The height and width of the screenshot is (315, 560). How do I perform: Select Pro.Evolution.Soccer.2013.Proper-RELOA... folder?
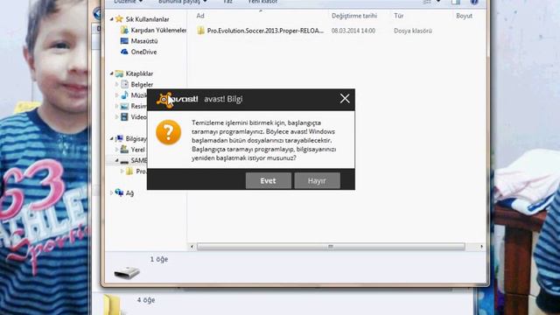pos(265,31)
